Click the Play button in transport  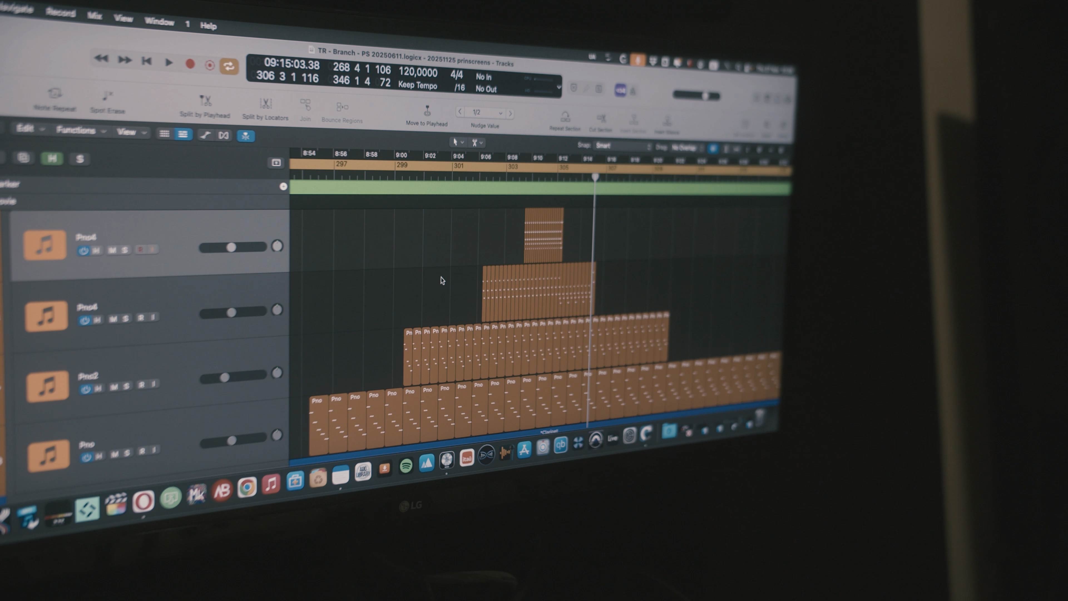(x=168, y=62)
